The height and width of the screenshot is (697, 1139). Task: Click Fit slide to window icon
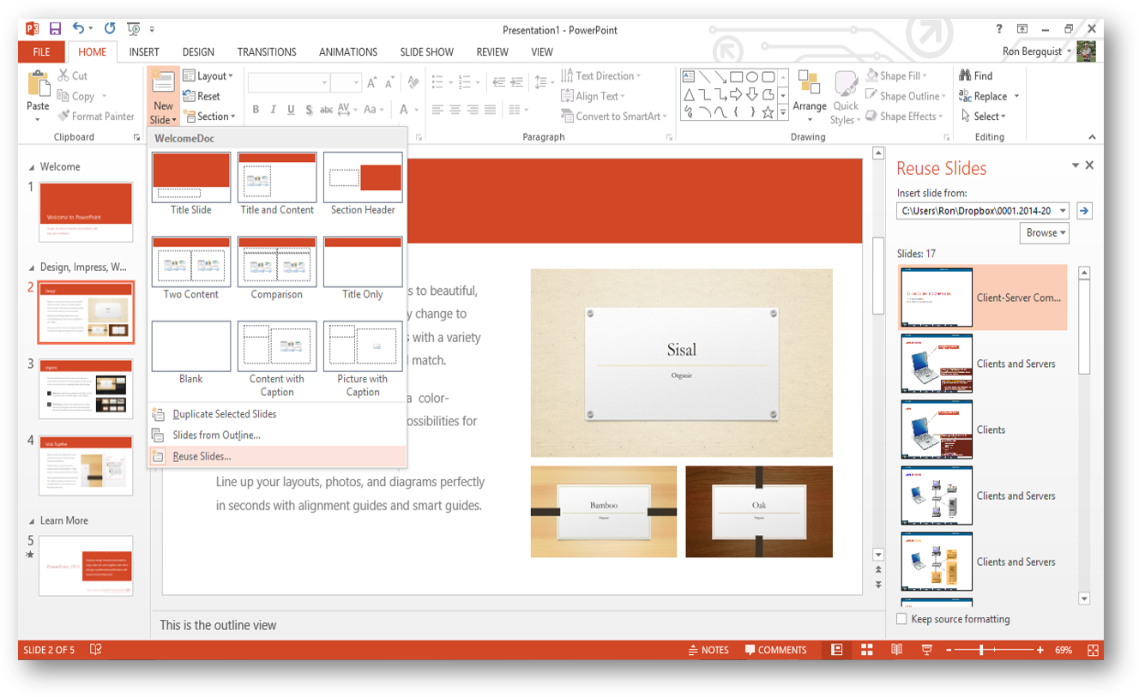coord(1093,650)
